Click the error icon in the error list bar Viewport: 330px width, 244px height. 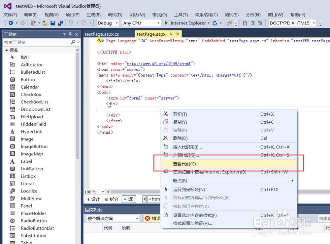tap(148, 218)
